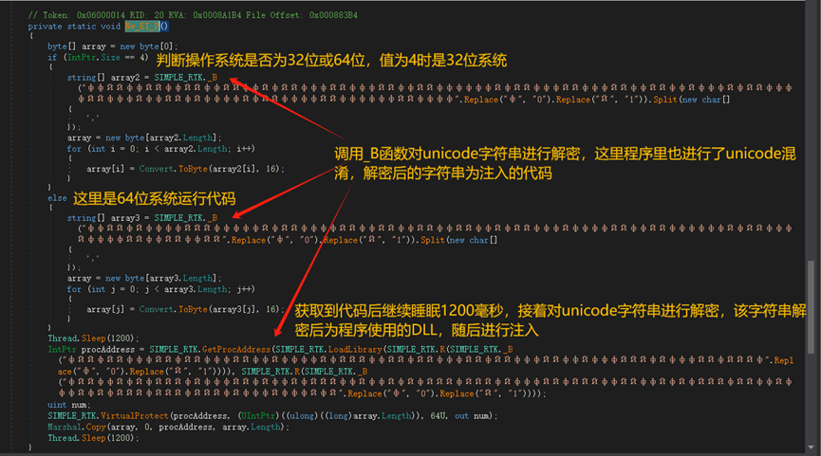Click the scrollbar down arrow at bottom
The image size is (821, 456).
pos(812,447)
